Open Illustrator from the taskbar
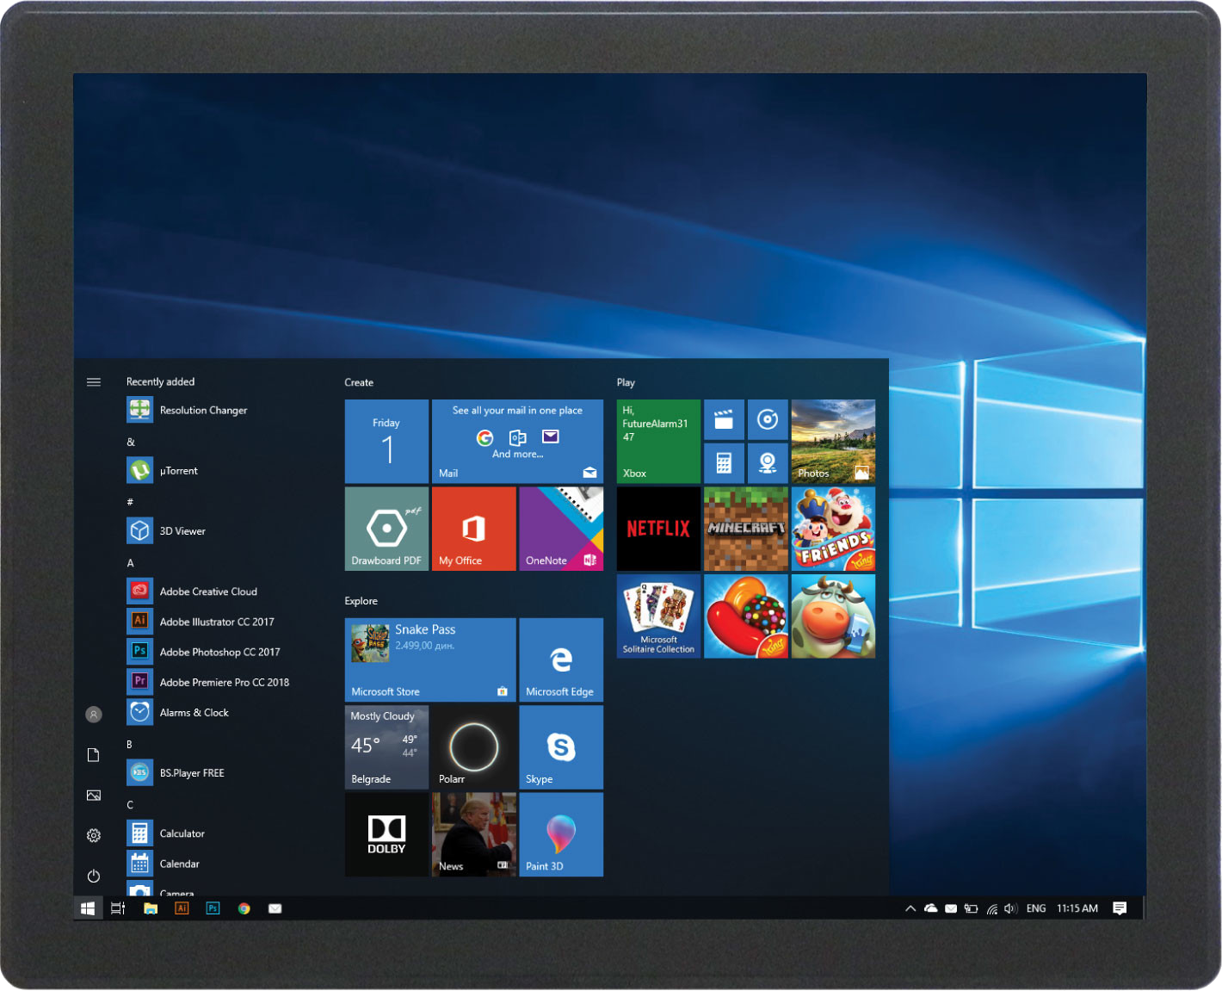 point(182,908)
